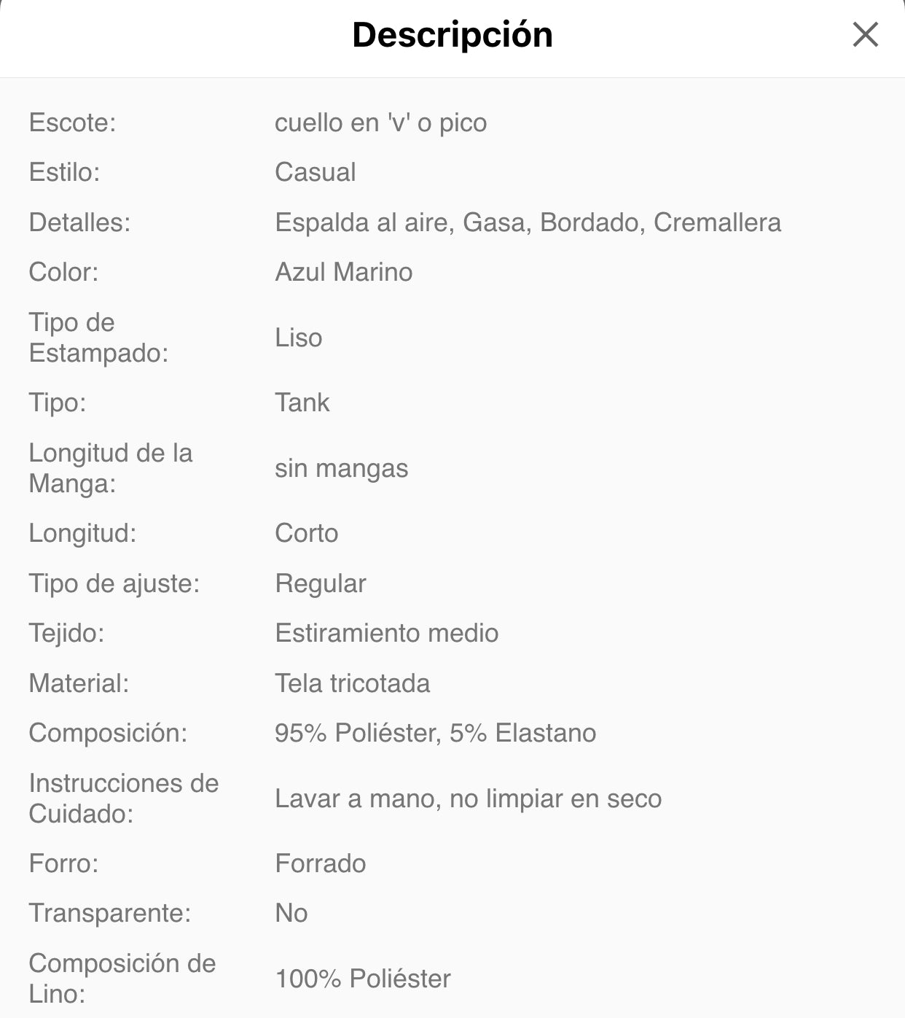Select the Tank type value
The width and height of the screenshot is (905, 1018).
point(302,403)
